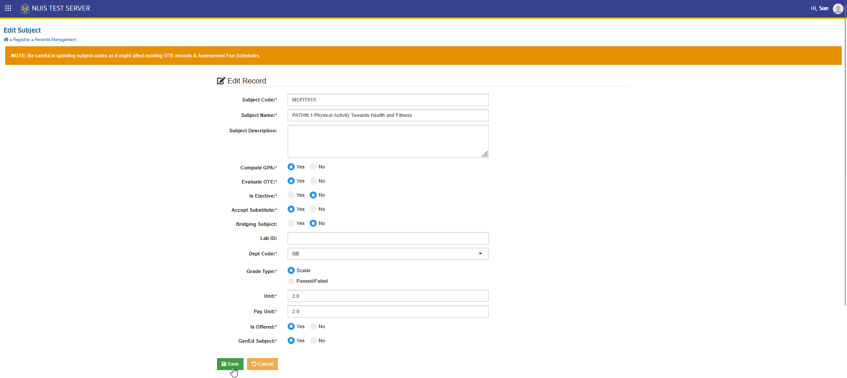Set Compute GPA to No

point(313,167)
